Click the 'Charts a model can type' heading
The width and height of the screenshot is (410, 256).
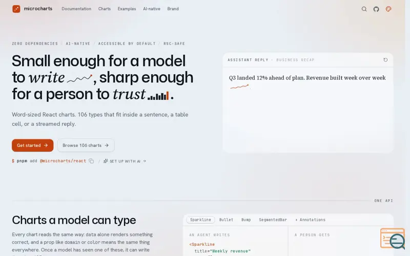coord(74,220)
